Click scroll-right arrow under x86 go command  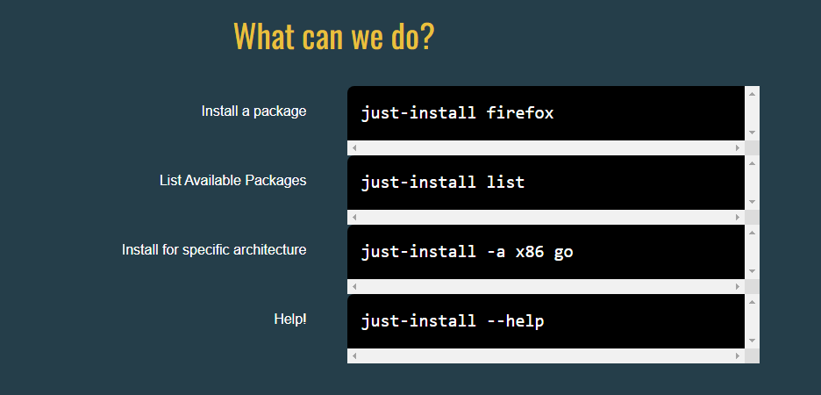[738, 287]
